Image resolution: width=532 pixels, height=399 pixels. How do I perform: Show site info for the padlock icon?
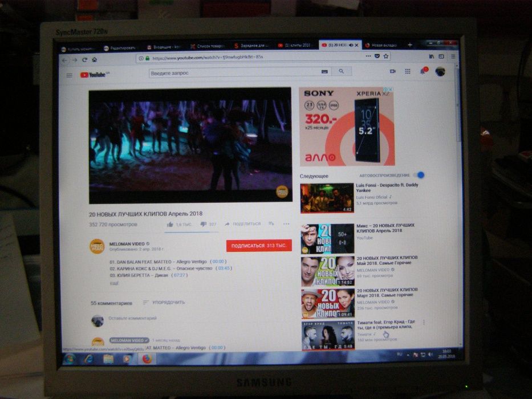147,58
